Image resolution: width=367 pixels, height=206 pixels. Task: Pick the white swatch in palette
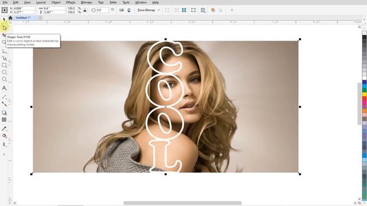tap(365, 78)
